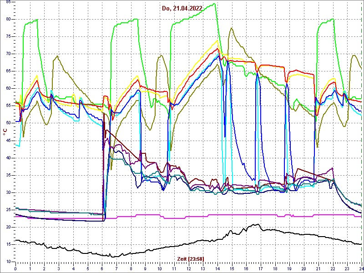The image size is (364, 273).
Task: Choose hour label 24 on time axis
Action: click(x=361, y=268)
